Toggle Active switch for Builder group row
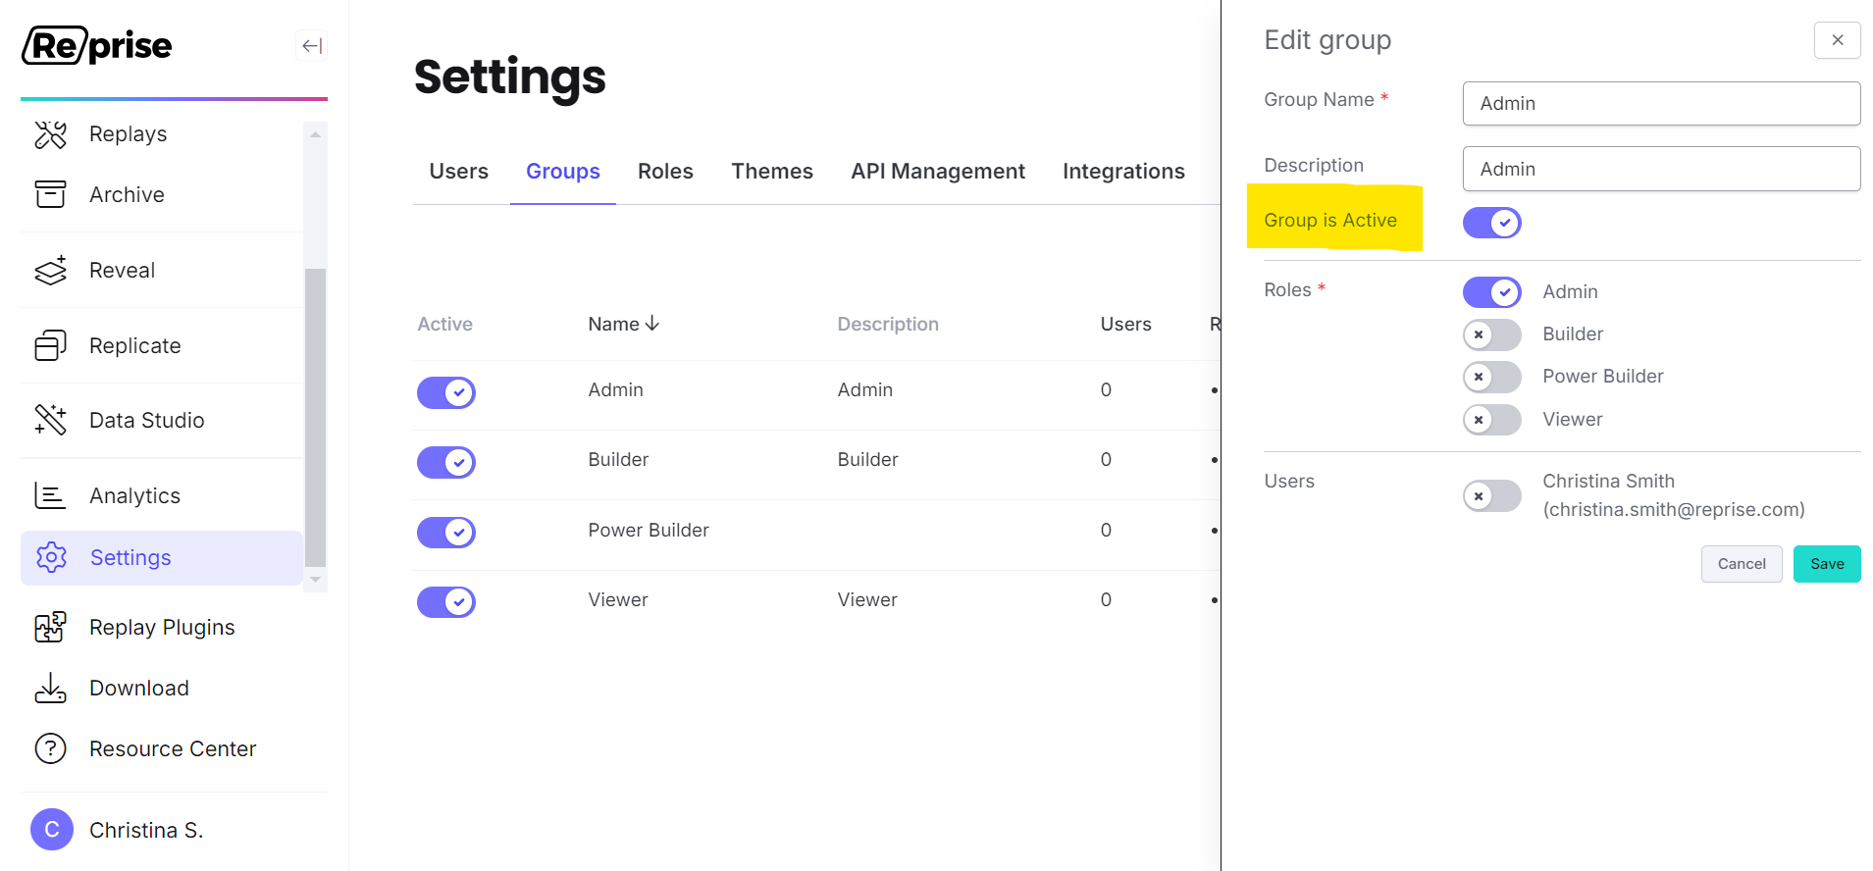1873x871 pixels. tap(446, 462)
